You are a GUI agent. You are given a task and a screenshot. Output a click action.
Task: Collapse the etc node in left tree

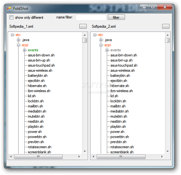click(x=12, y=35)
